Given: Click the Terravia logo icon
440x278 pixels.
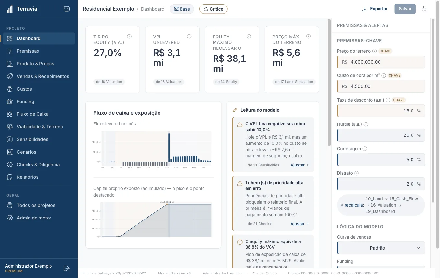Looking at the screenshot, I should (10, 9).
